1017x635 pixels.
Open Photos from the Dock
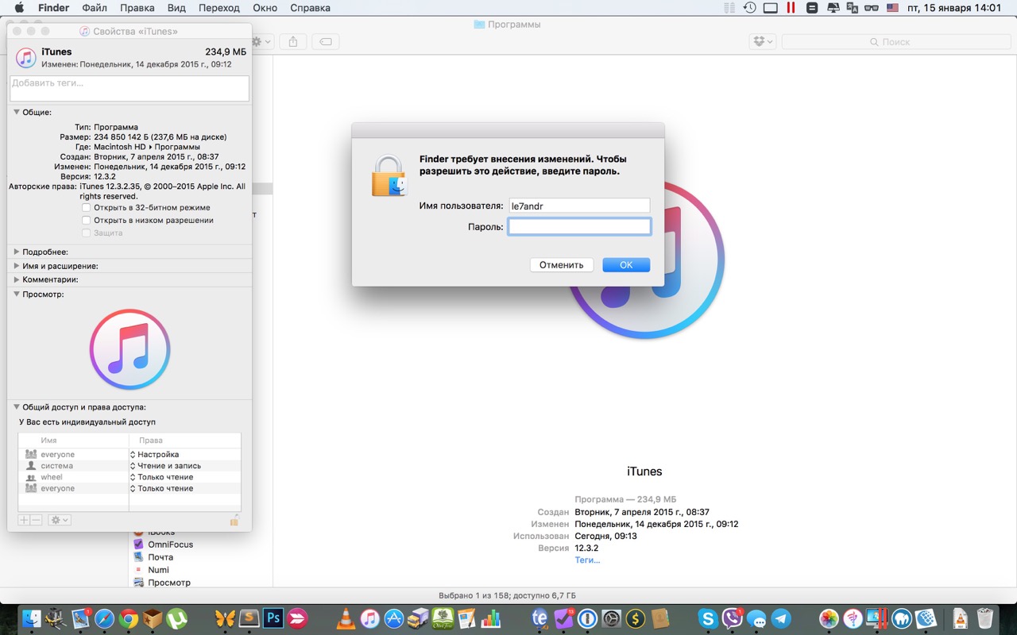pos(829,618)
